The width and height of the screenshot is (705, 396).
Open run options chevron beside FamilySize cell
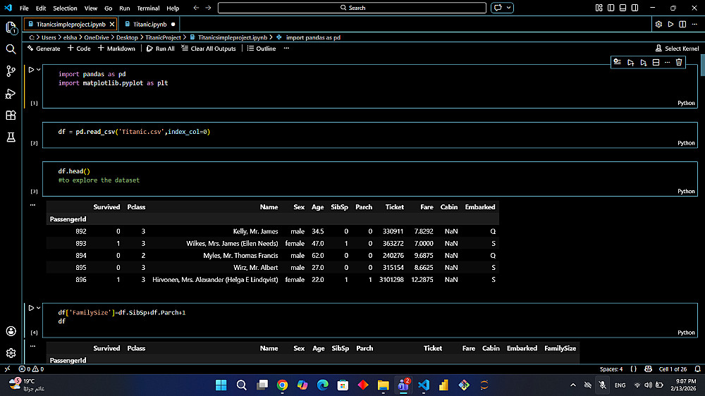point(39,308)
